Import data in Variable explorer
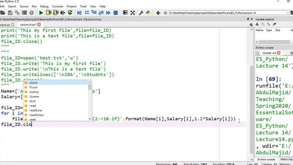 (x=257, y=24)
